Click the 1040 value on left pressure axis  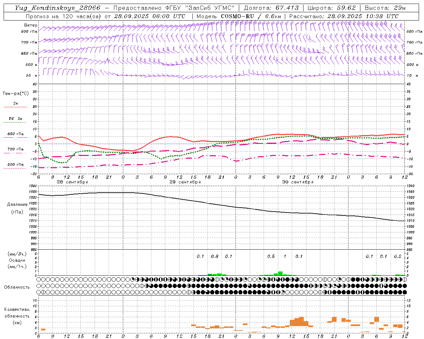pos(32,186)
